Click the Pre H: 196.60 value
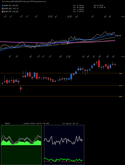The image size is (125, 165). pos(78,7)
